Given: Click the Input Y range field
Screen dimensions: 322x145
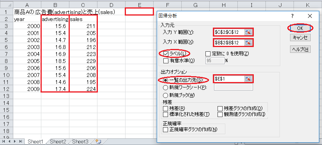Looking at the screenshot, I should coord(229,32).
